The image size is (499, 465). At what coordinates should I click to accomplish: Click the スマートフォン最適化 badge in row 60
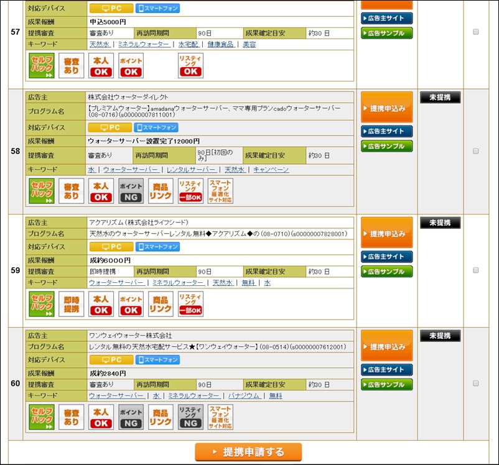220,417
